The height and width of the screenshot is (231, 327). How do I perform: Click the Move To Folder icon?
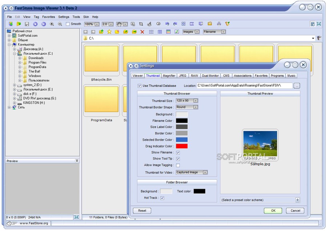point(134,32)
